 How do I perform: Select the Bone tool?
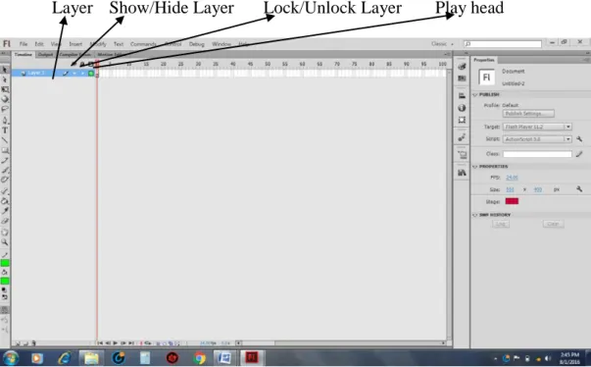click(x=5, y=191)
